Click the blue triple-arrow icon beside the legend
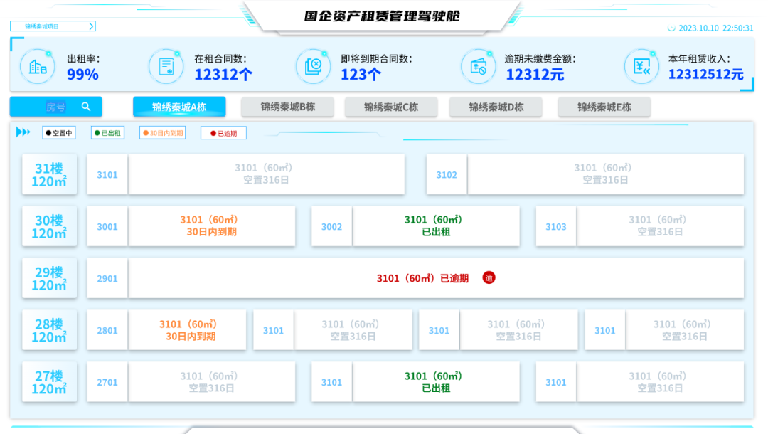Viewport: 768px width, 434px height. (x=23, y=132)
